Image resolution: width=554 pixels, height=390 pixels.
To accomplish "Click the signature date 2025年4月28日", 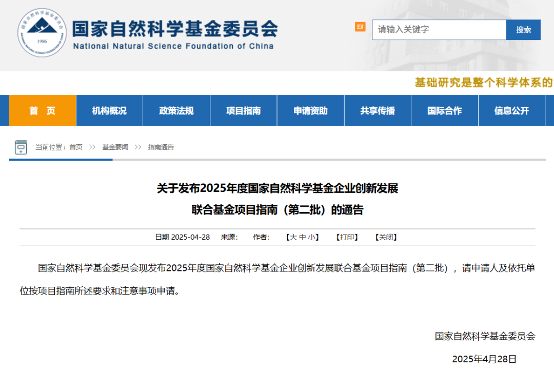I will pyautogui.click(x=484, y=359).
